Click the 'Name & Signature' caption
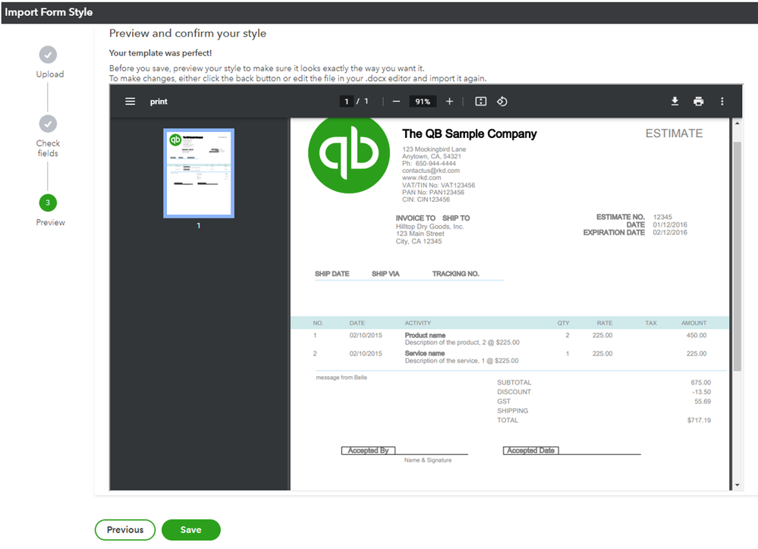The height and width of the screenshot is (549, 758). 428,460
